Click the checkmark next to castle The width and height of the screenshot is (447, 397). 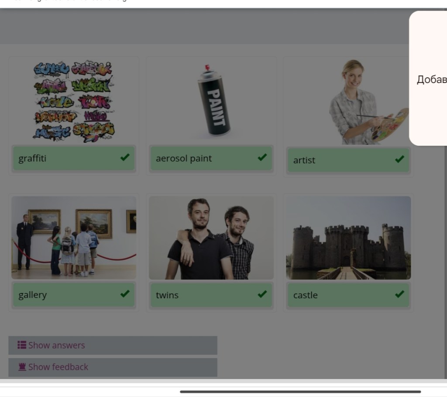tap(399, 294)
